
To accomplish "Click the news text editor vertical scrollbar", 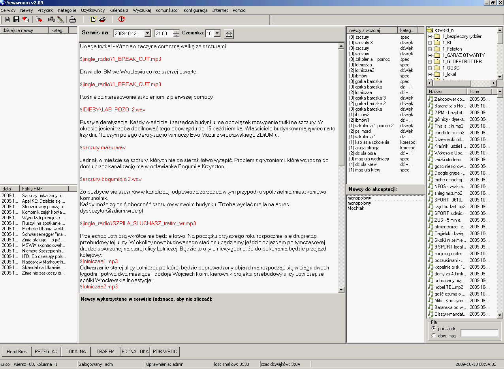I will pyautogui.click(x=342, y=168).
